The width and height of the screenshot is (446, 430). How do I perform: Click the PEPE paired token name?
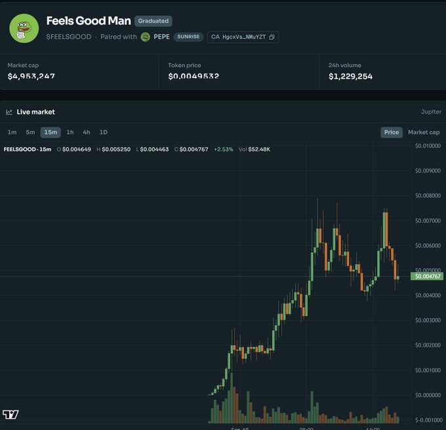point(161,37)
